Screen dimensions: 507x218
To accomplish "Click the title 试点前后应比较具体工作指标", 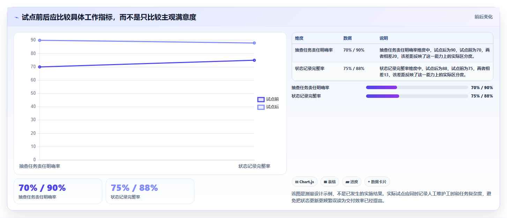I will click(109, 17).
